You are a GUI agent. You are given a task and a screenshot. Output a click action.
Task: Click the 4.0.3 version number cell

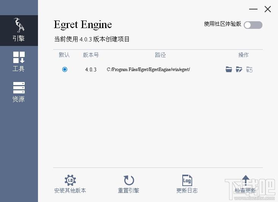pos(91,69)
